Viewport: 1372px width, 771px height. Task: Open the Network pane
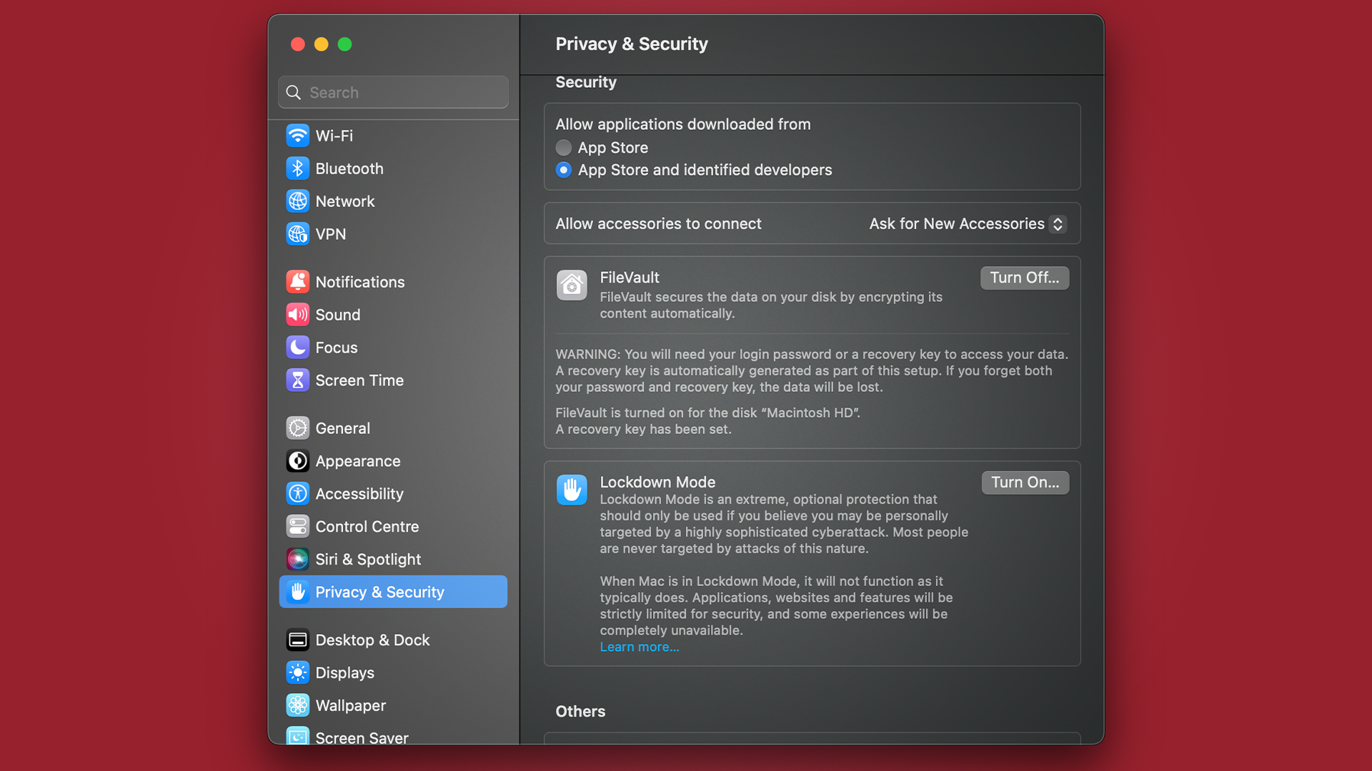coord(345,201)
